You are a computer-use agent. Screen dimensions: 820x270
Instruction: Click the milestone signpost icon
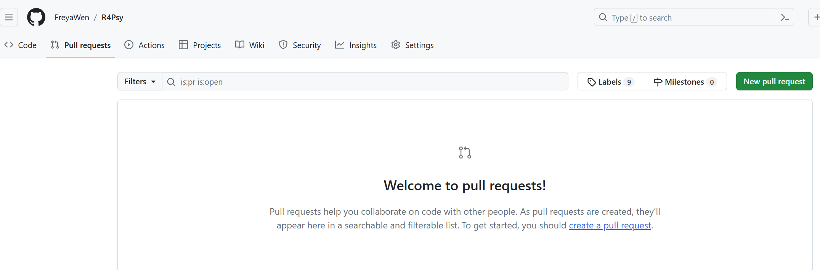click(x=658, y=82)
